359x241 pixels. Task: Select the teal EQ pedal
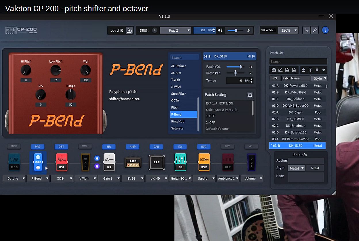(180, 162)
